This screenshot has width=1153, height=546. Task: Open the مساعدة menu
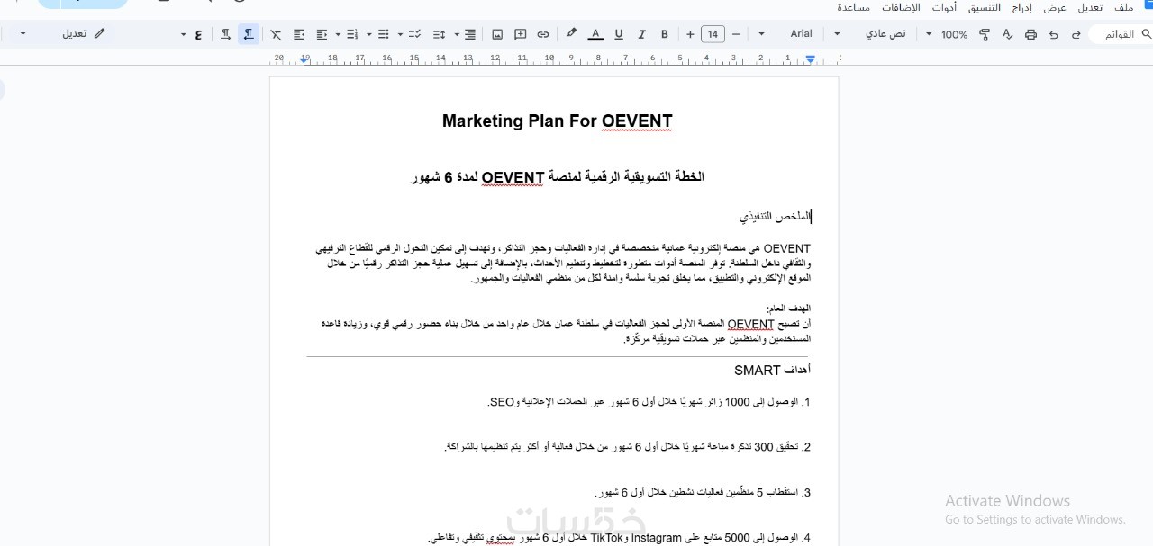coord(854,7)
